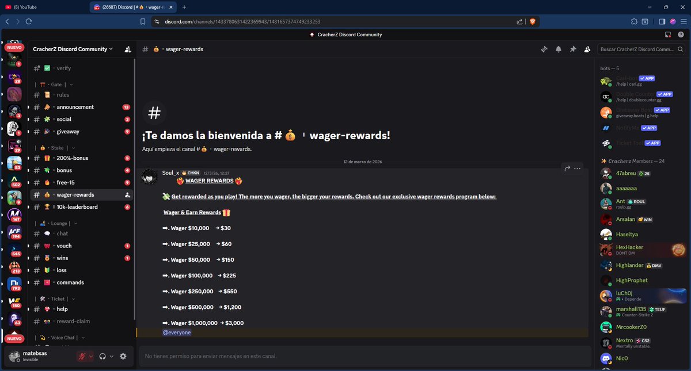Open the Discord inbox icon
The height and width of the screenshot is (371, 691).
pos(668,35)
